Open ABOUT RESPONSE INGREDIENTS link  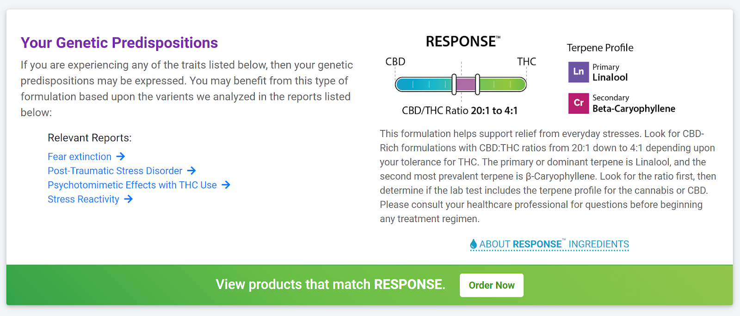tap(549, 244)
